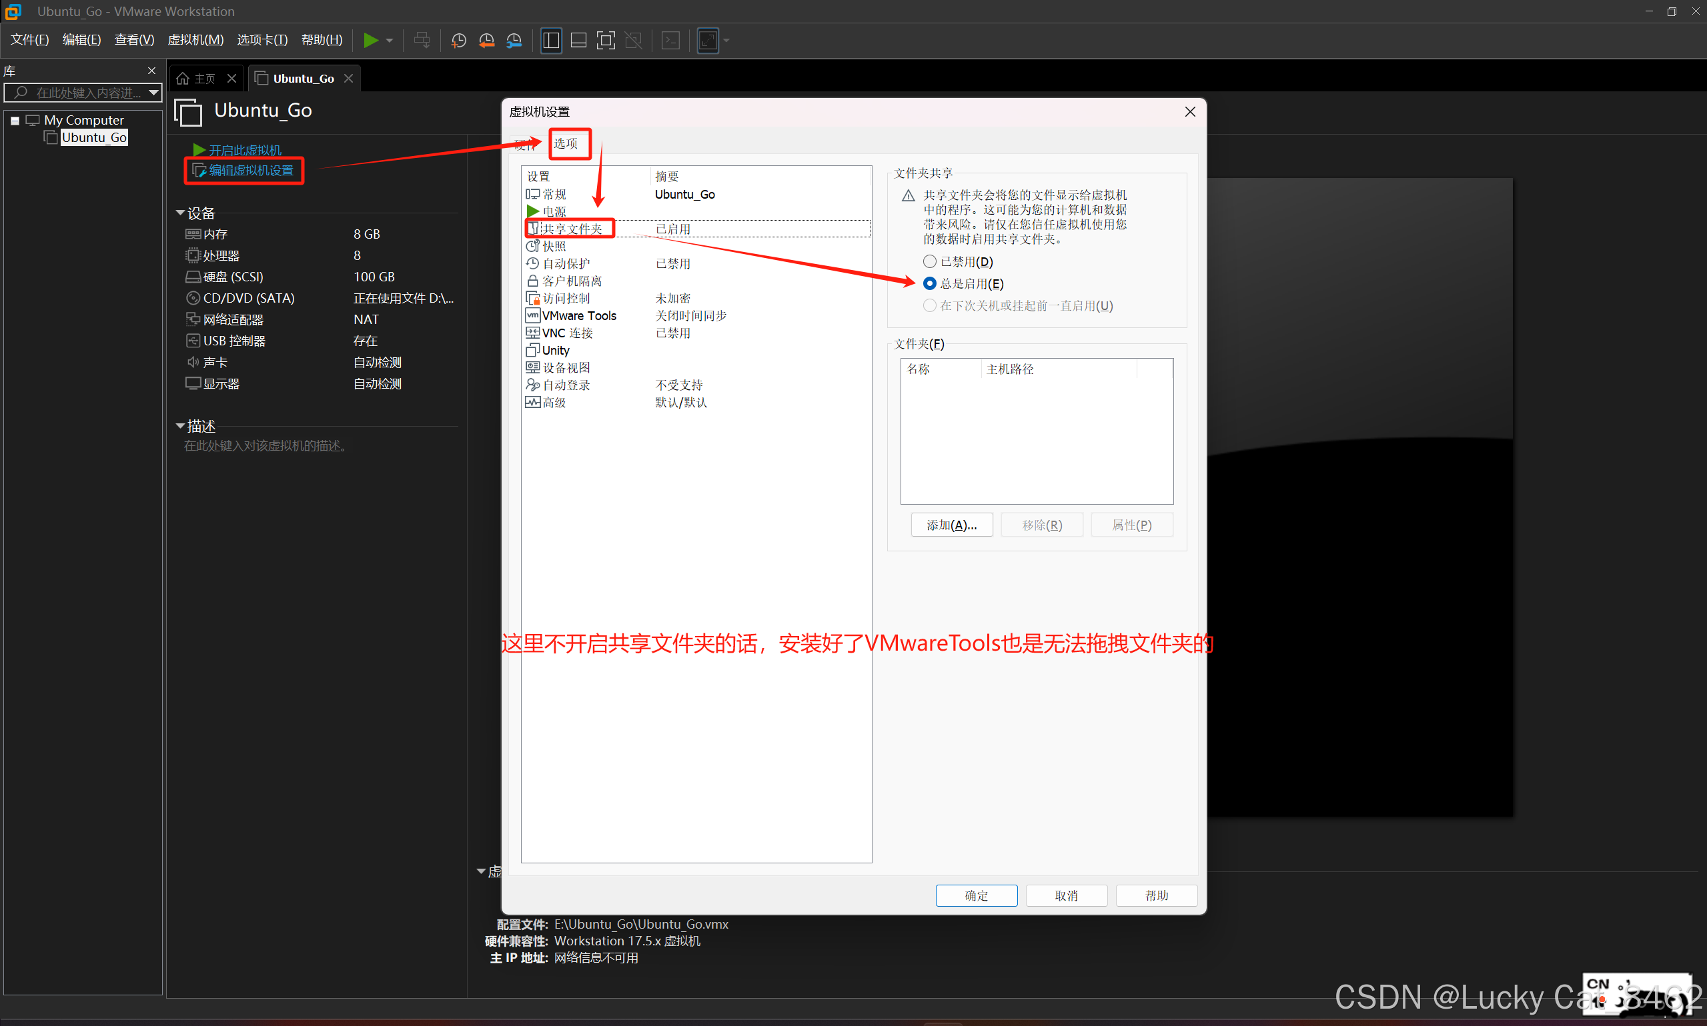Collapse the 描述 section
Screen dimensions: 1707x1026
point(180,426)
